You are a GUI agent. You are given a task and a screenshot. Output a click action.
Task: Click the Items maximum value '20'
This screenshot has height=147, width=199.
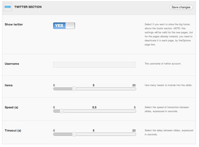tap(134, 85)
